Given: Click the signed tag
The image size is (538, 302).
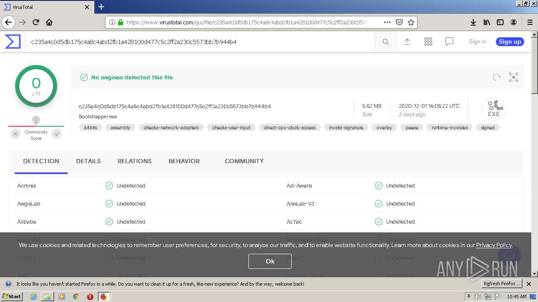Looking at the screenshot, I should coord(488,128).
